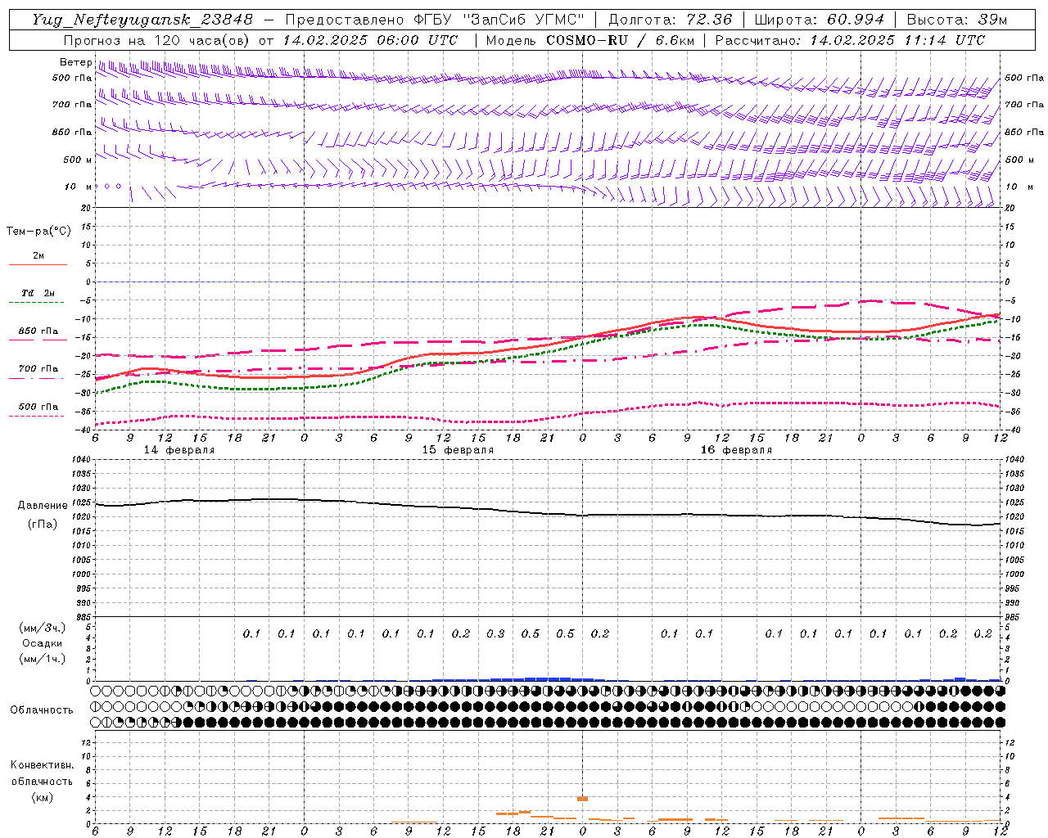This screenshot has height=838, width=1048.
Task: Click the (гПа) pressure unit label
Action: click(43, 524)
